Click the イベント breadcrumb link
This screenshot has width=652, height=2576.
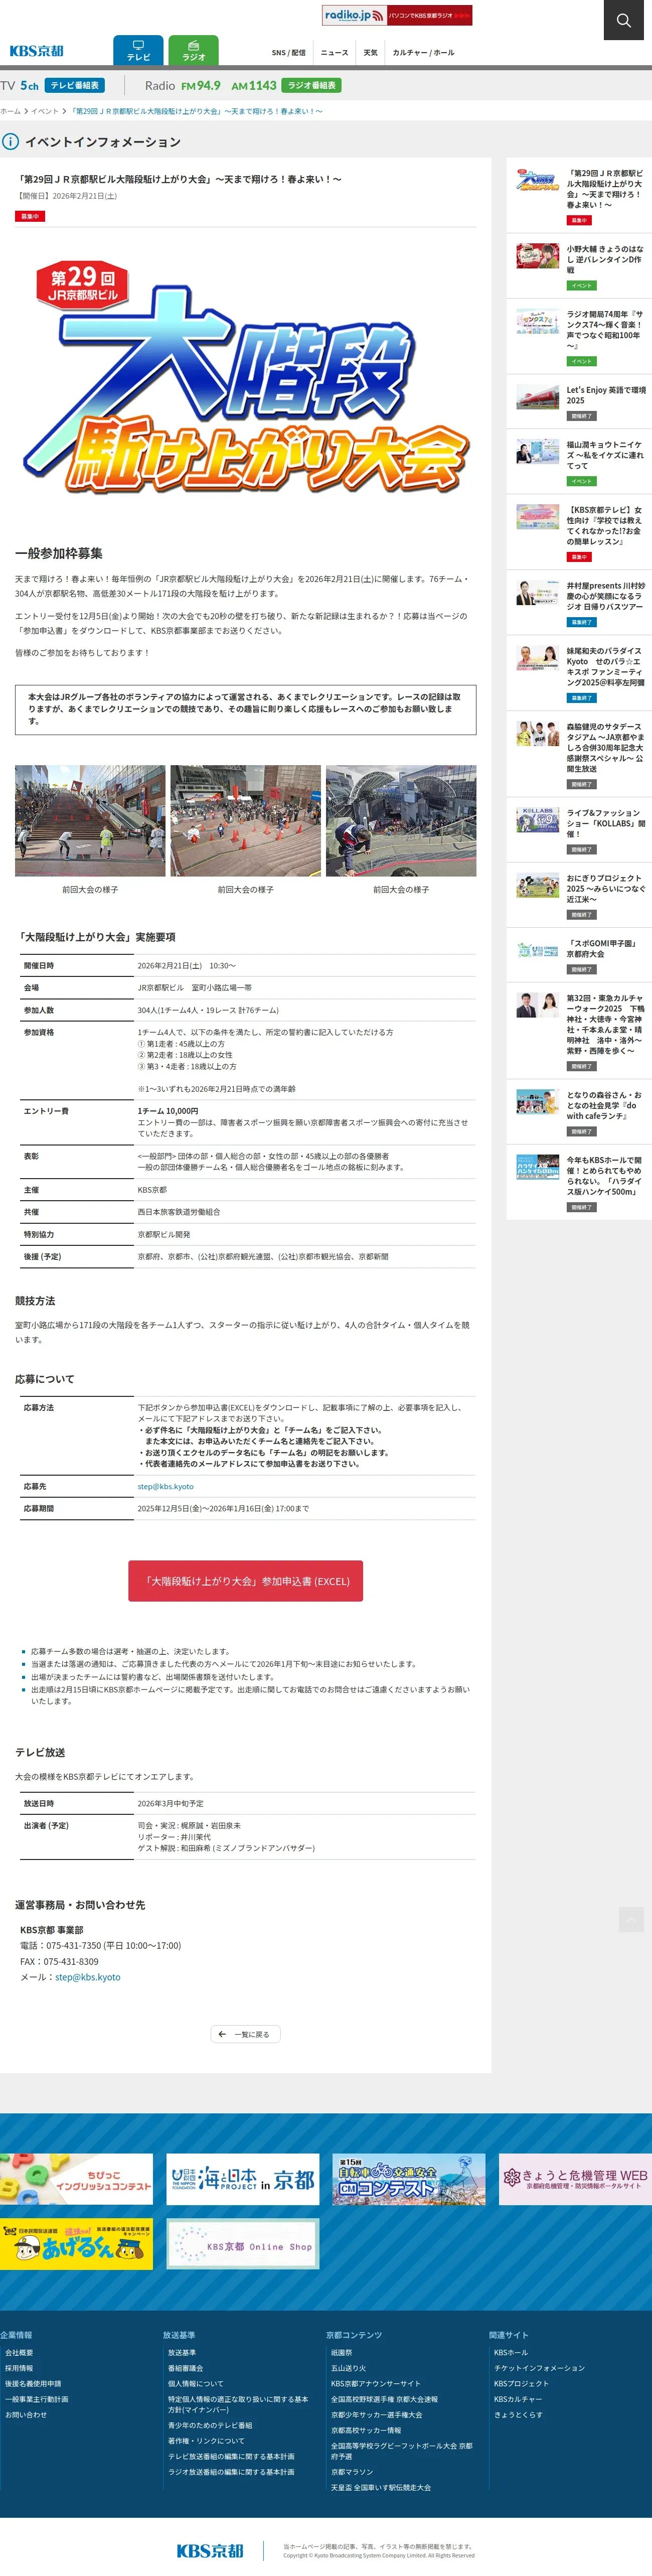point(44,111)
